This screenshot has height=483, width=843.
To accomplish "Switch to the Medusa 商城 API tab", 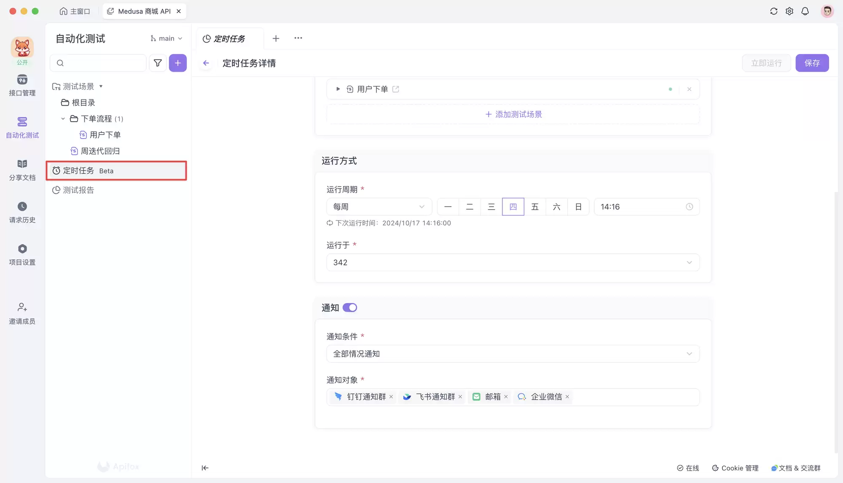I will pos(144,11).
